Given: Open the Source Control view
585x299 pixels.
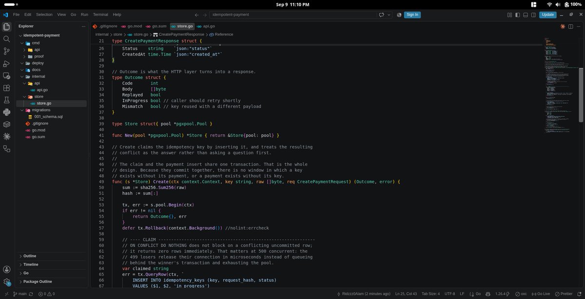Looking at the screenshot, I should (6, 51).
